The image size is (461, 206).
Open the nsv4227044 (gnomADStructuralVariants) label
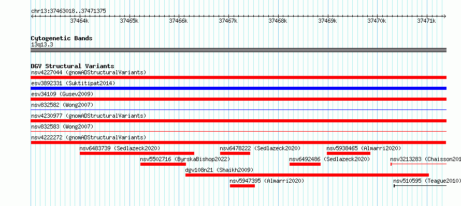pos(89,72)
